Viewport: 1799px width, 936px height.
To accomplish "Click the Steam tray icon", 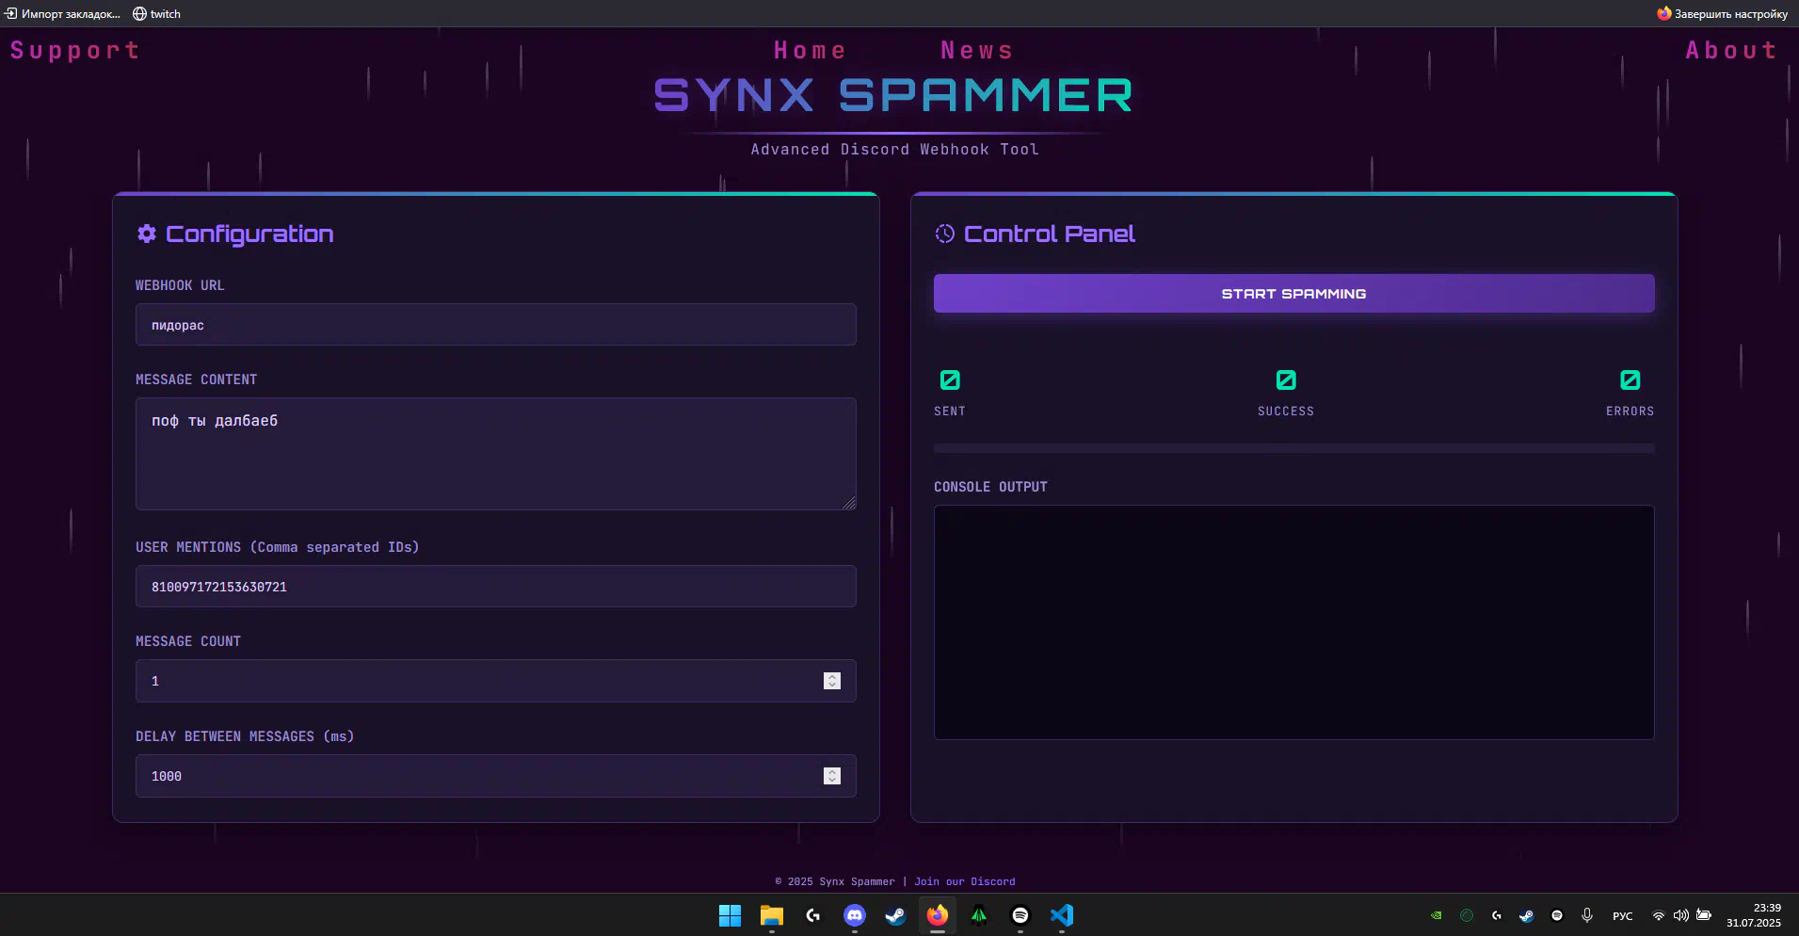I will [1527, 915].
